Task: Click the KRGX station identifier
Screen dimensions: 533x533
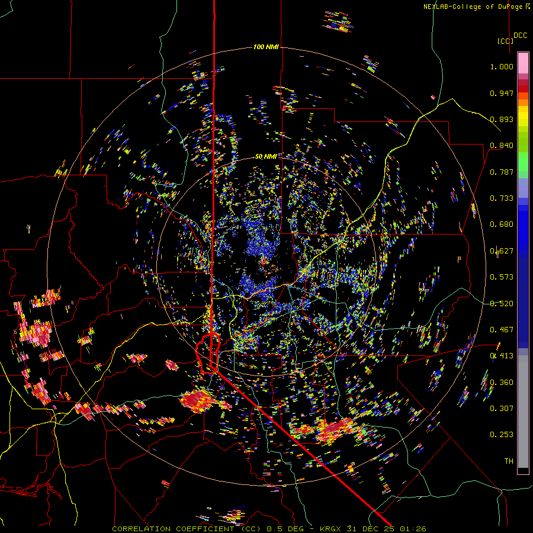Action: [x=330, y=529]
